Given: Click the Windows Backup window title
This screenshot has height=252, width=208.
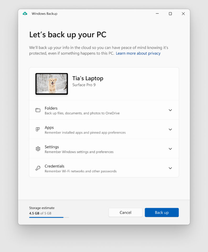Looking at the screenshot, I should [44, 14].
